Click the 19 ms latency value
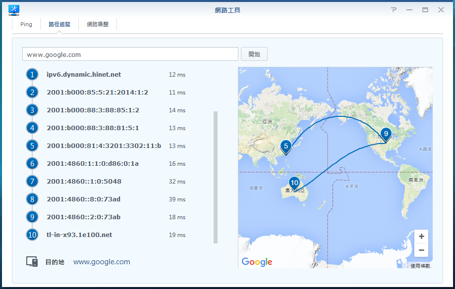Image resolution: width=455 pixels, height=289 pixels. pos(177,235)
